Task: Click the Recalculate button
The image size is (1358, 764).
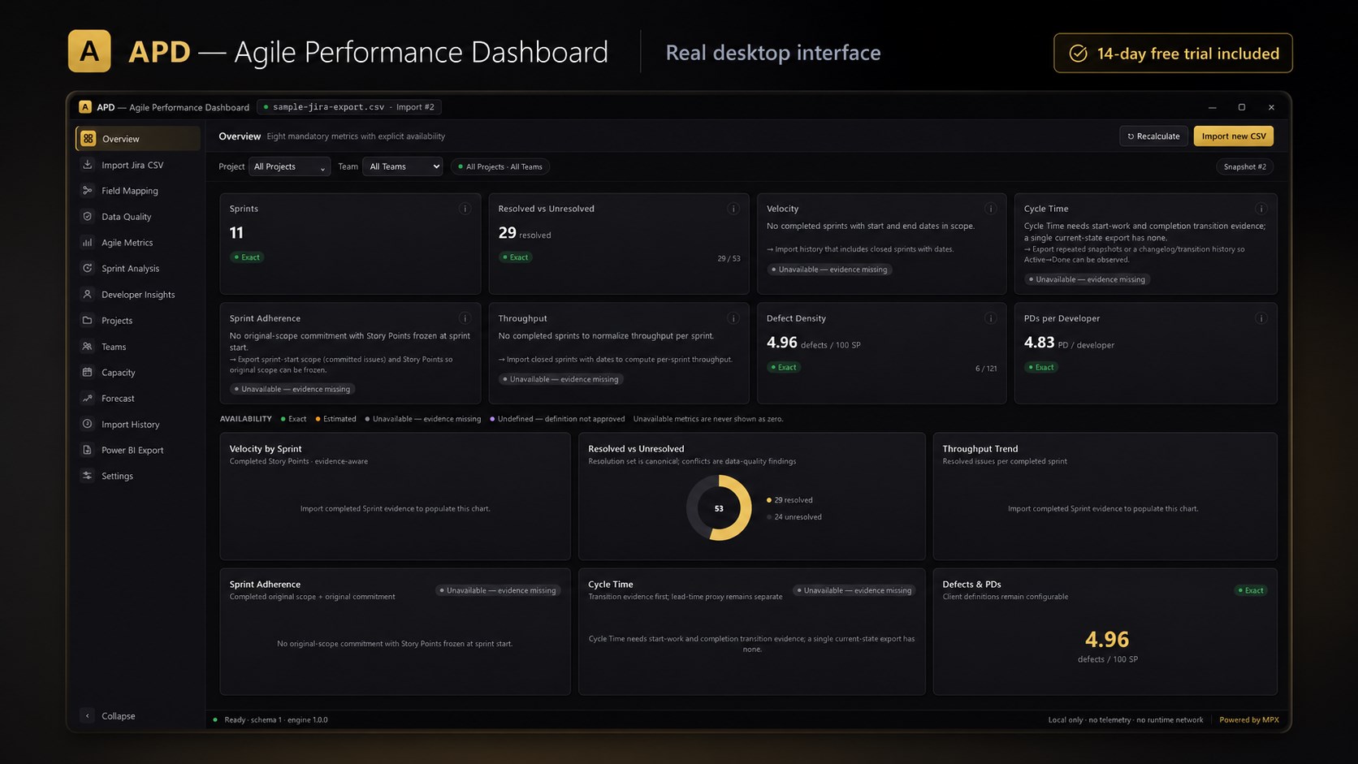Action: 1153,136
